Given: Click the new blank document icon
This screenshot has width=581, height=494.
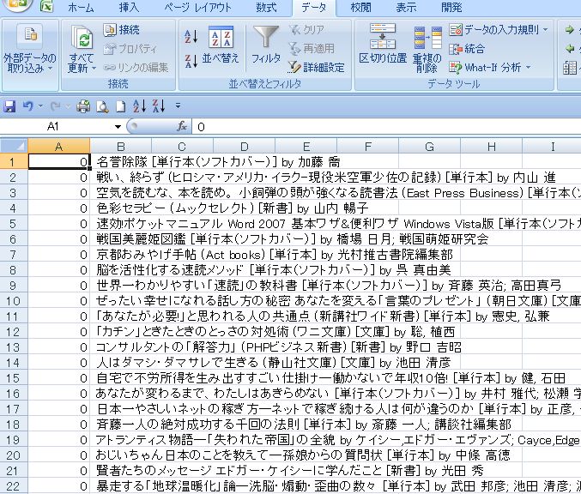Looking at the screenshot, I should point(120,106).
